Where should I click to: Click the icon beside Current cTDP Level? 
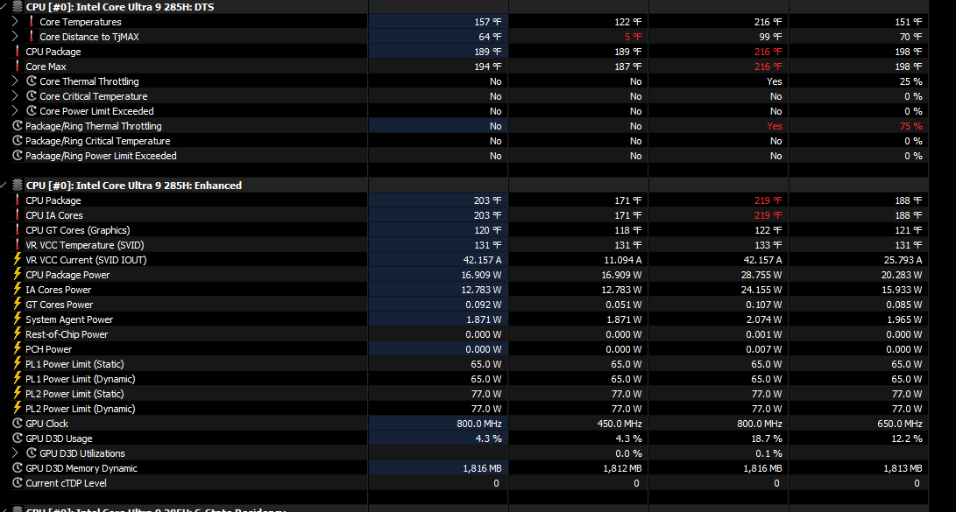pos(18,483)
